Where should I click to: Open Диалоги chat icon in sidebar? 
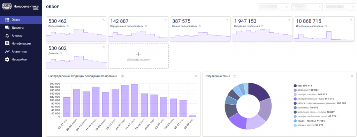coord(7,28)
